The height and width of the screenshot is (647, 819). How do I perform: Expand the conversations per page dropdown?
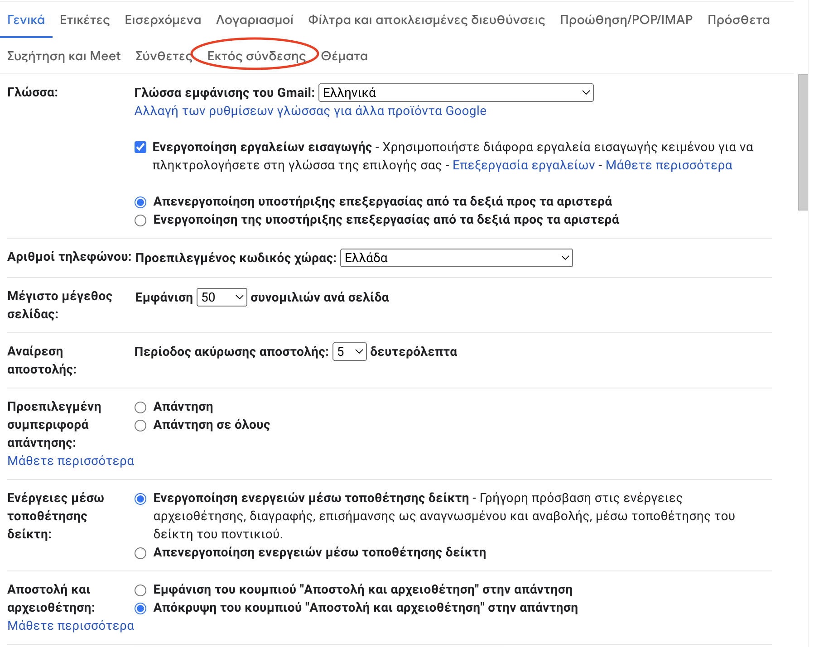pyautogui.click(x=222, y=297)
